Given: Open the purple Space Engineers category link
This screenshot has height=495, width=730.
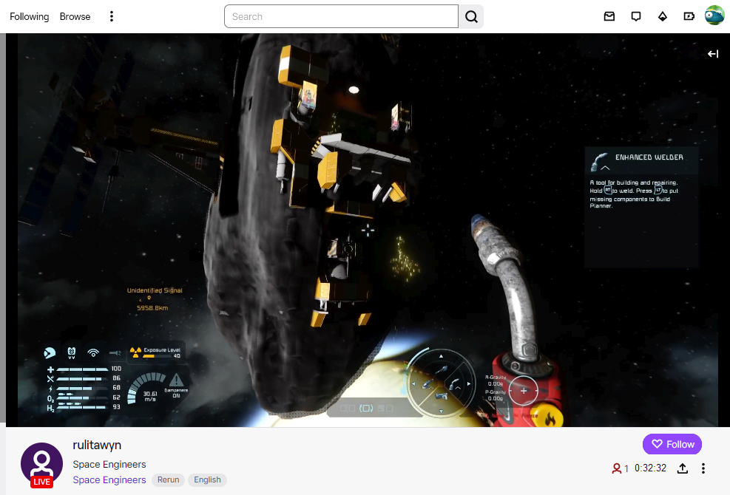Looking at the screenshot, I should (x=109, y=479).
